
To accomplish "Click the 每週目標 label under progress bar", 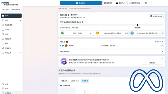I will [x=138, y=28].
